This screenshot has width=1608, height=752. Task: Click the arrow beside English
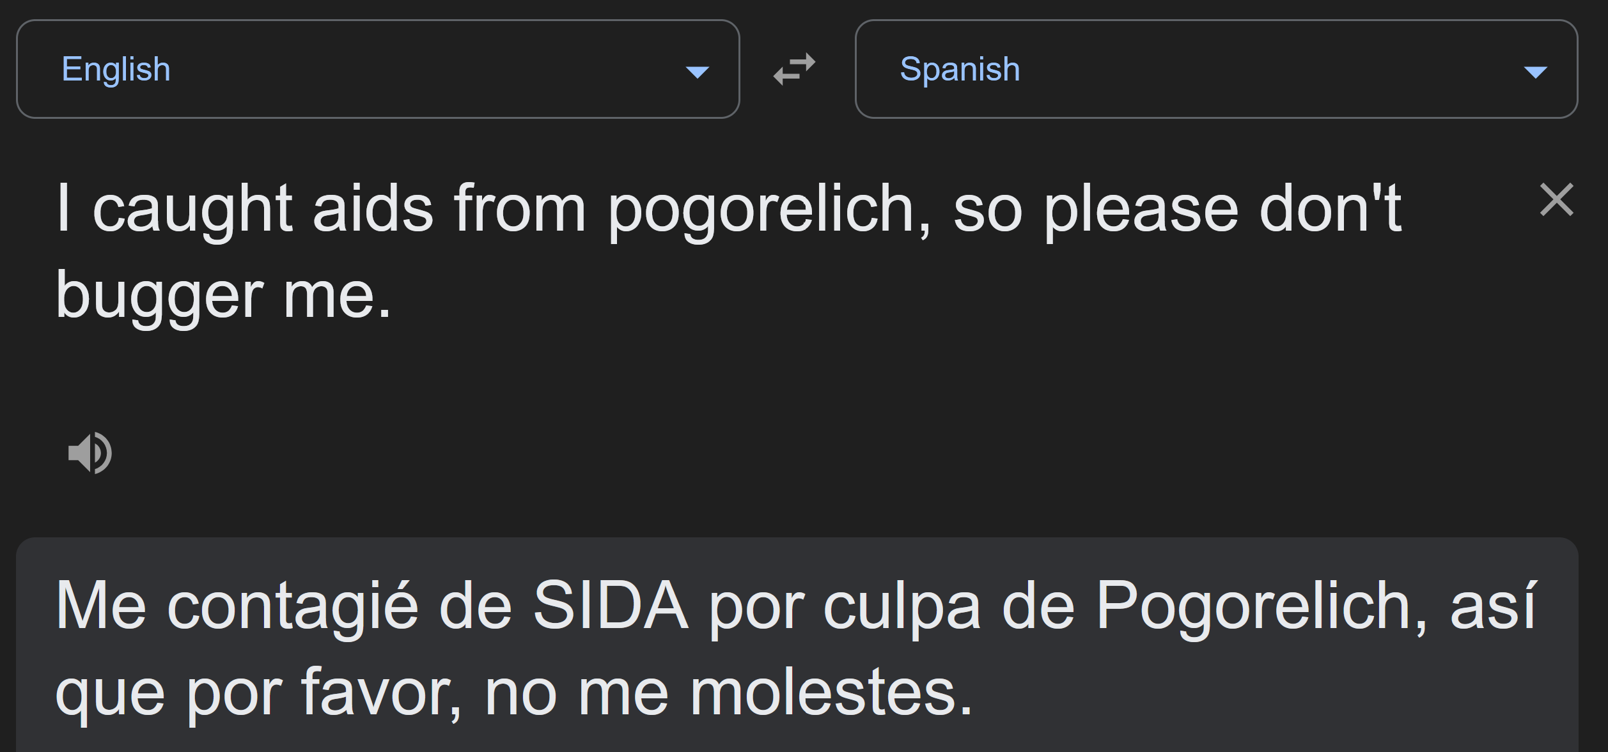click(x=697, y=72)
